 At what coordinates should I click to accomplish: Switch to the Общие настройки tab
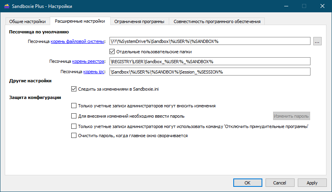[x=27, y=21]
